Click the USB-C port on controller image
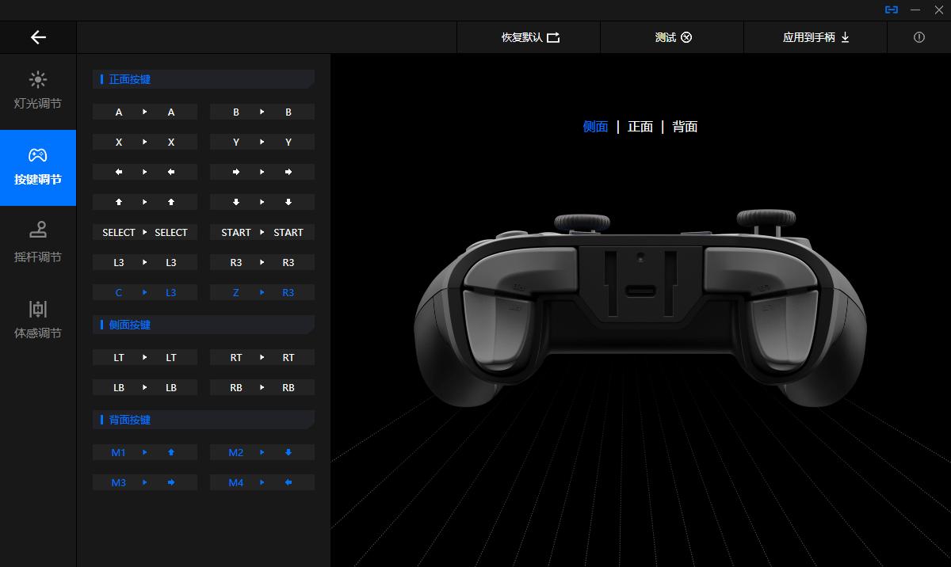951x567 pixels. pyautogui.click(x=640, y=290)
